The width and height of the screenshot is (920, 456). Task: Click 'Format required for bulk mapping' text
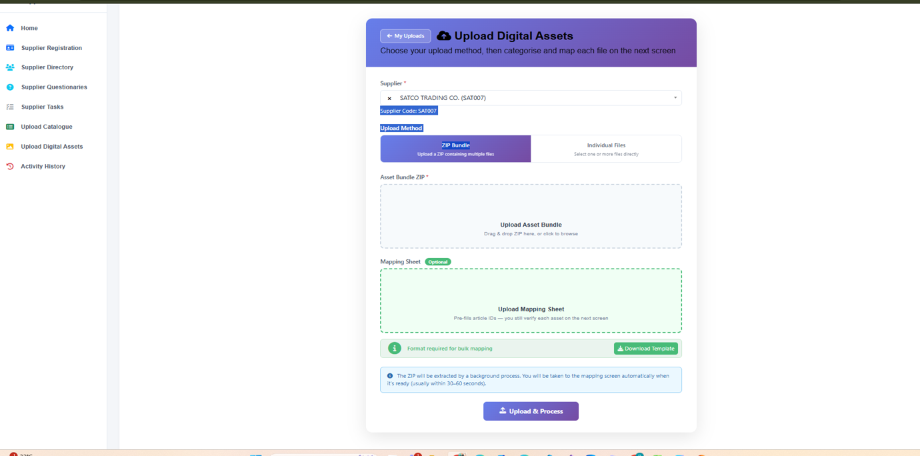(x=450, y=349)
